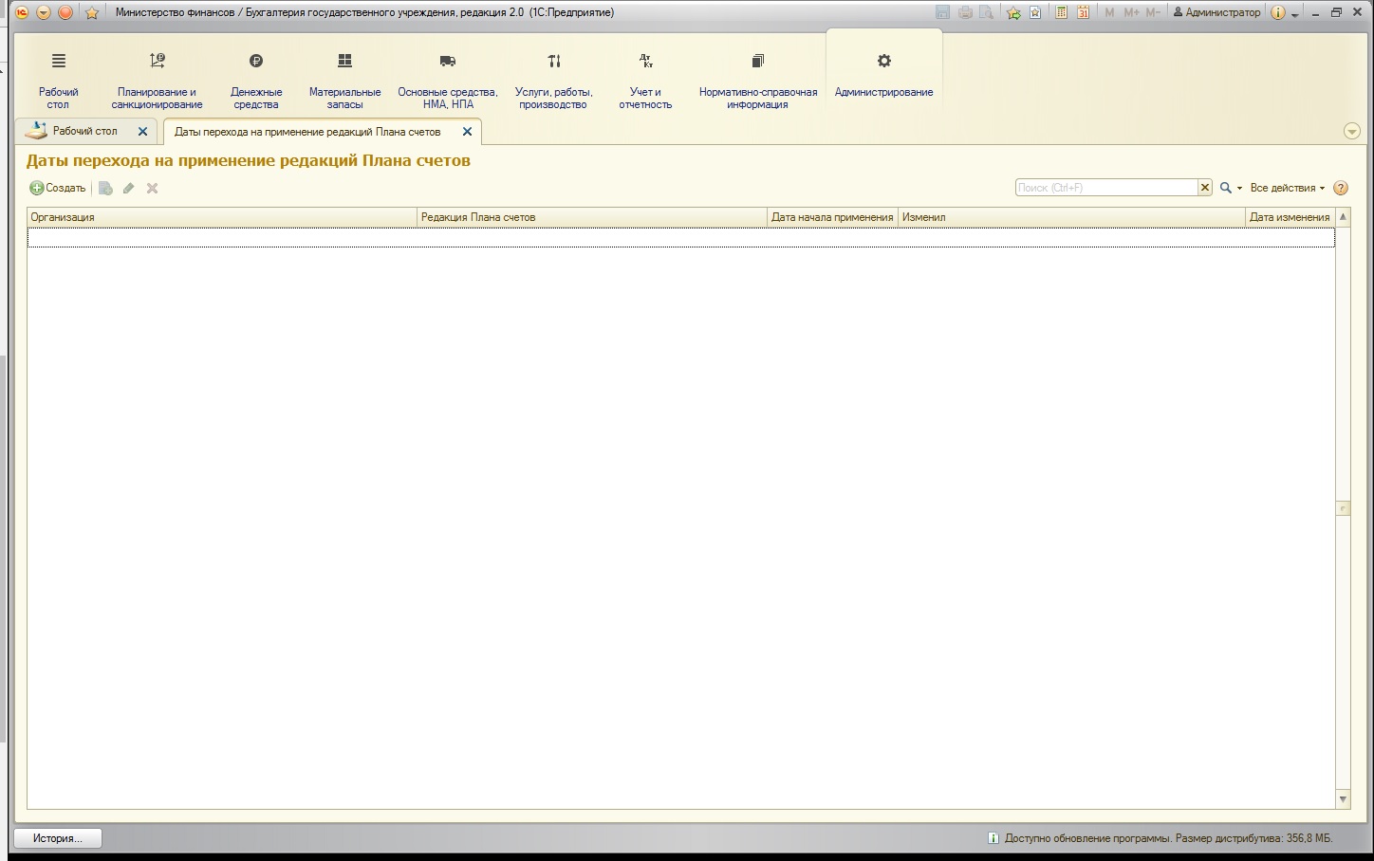Expand the Все действия dropdown
Image resolution: width=1374 pixels, height=861 pixels.
coord(1288,188)
